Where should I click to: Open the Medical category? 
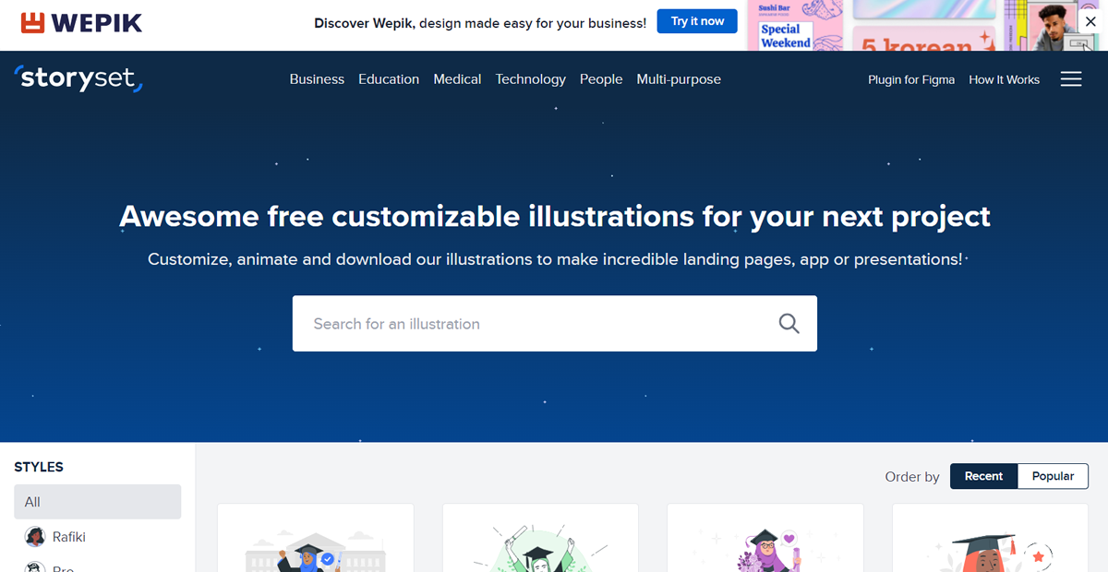click(x=457, y=79)
